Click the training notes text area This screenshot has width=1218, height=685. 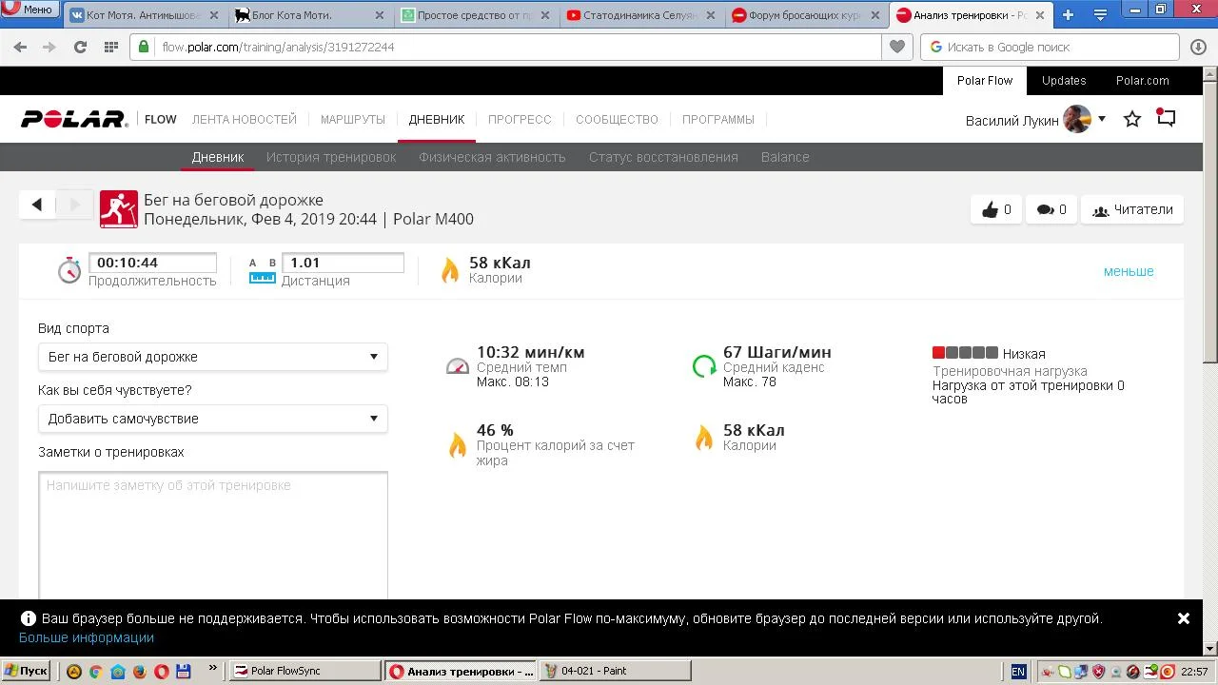[x=213, y=533]
